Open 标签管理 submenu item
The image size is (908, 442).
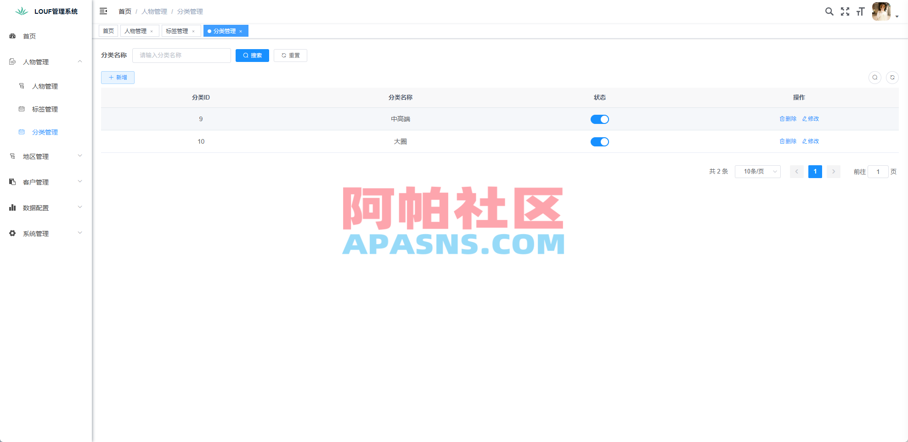[46, 109]
